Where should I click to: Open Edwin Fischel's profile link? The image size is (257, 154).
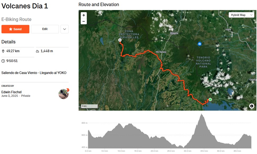click(11, 92)
